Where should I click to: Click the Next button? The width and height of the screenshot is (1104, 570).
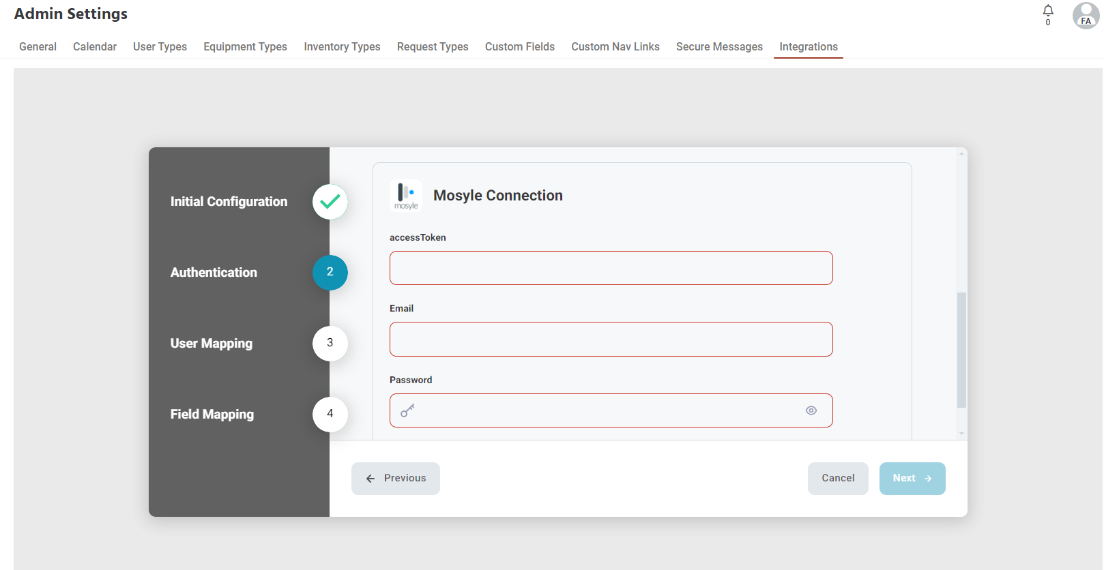(x=912, y=479)
